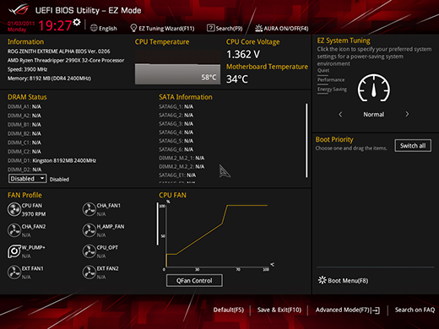Open QFan Control
The image size is (439, 329).
[x=194, y=281]
